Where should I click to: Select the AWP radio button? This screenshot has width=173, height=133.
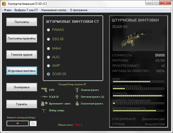[48, 66]
